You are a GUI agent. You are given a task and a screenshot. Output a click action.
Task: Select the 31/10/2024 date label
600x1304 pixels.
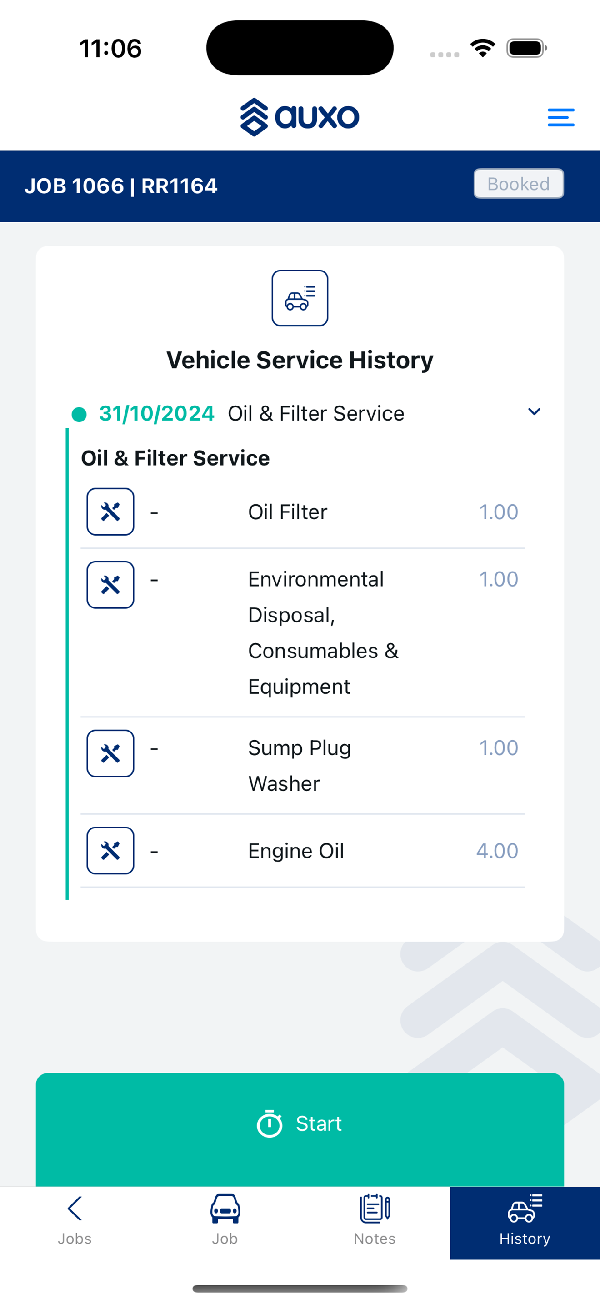pos(157,413)
